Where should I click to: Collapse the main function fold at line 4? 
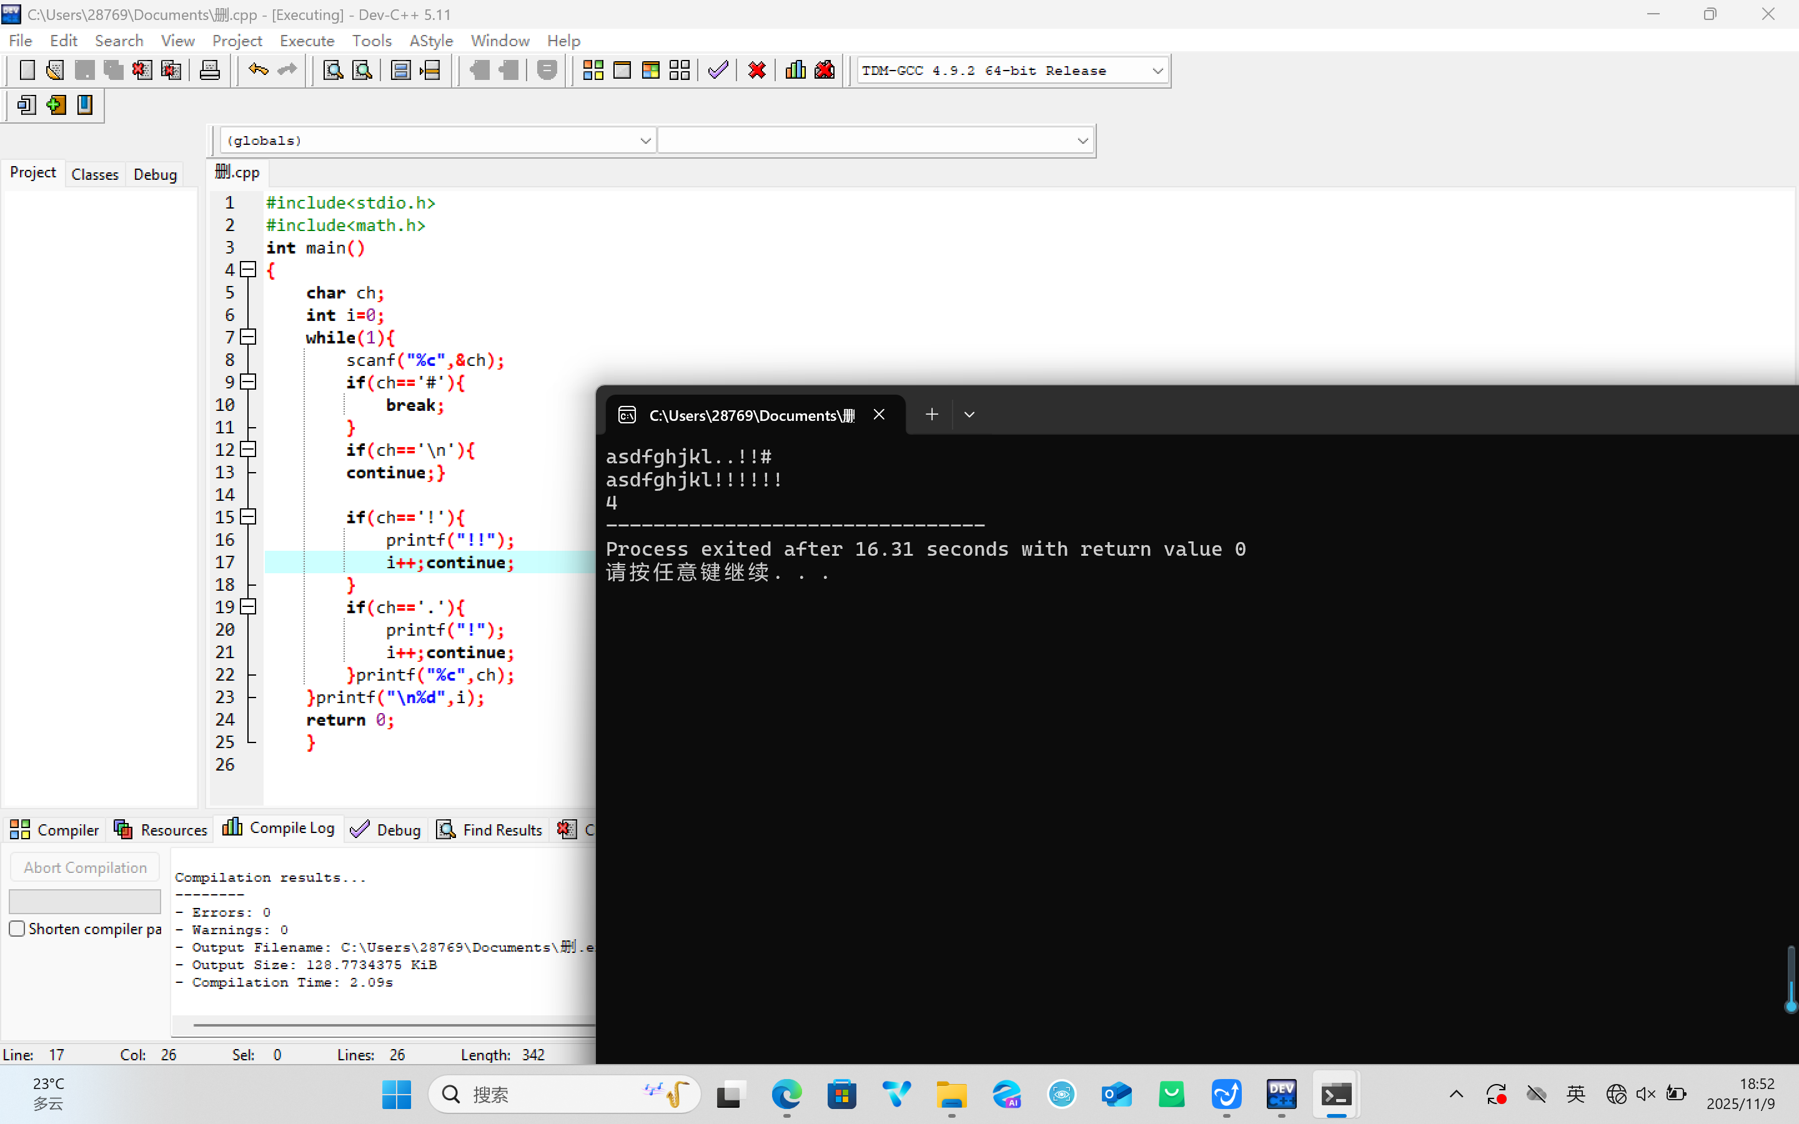click(x=248, y=270)
